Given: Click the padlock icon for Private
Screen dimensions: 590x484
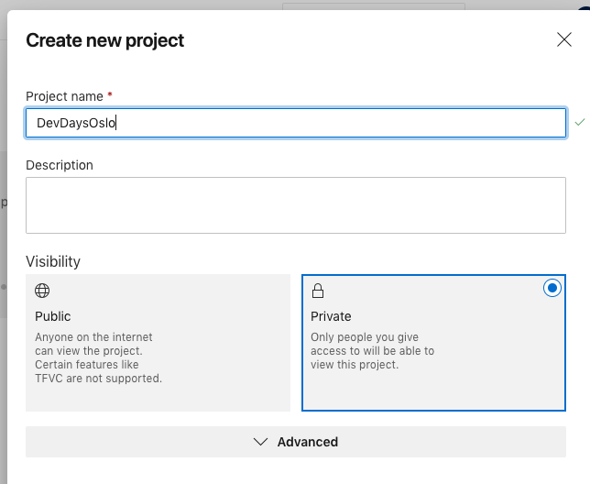Looking at the screenshot, I should coord(318,291).
